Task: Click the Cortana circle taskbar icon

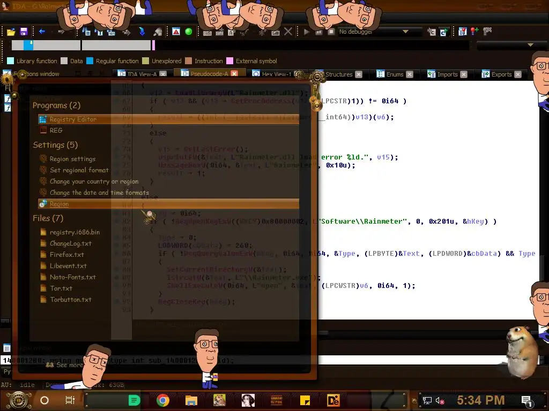Action: click(x=44, y=400)
